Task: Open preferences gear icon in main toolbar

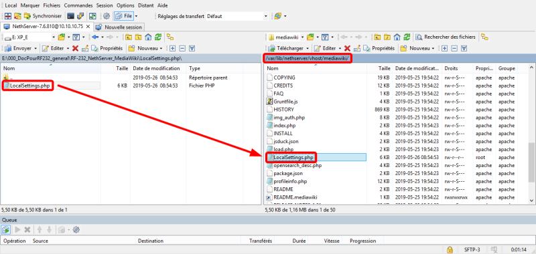Action: coord(107,16)
